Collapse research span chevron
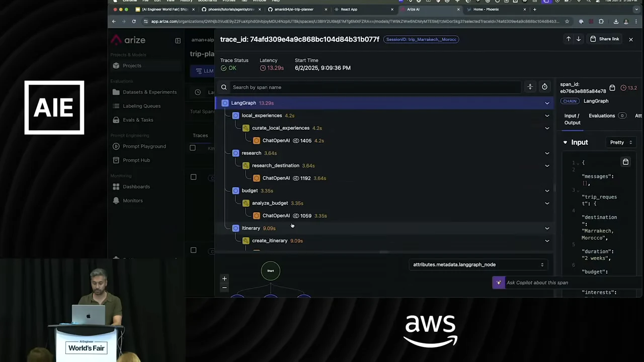The image size is (644, 362). 547,153
